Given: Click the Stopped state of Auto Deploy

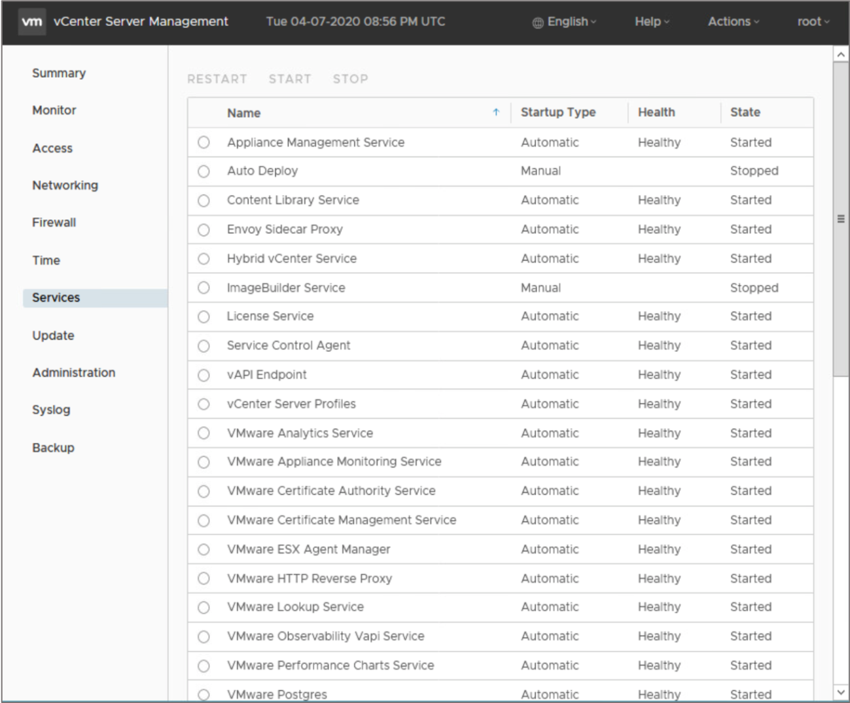Looking at the screenshot, I should pyautogui.click(x=754, y=171).
